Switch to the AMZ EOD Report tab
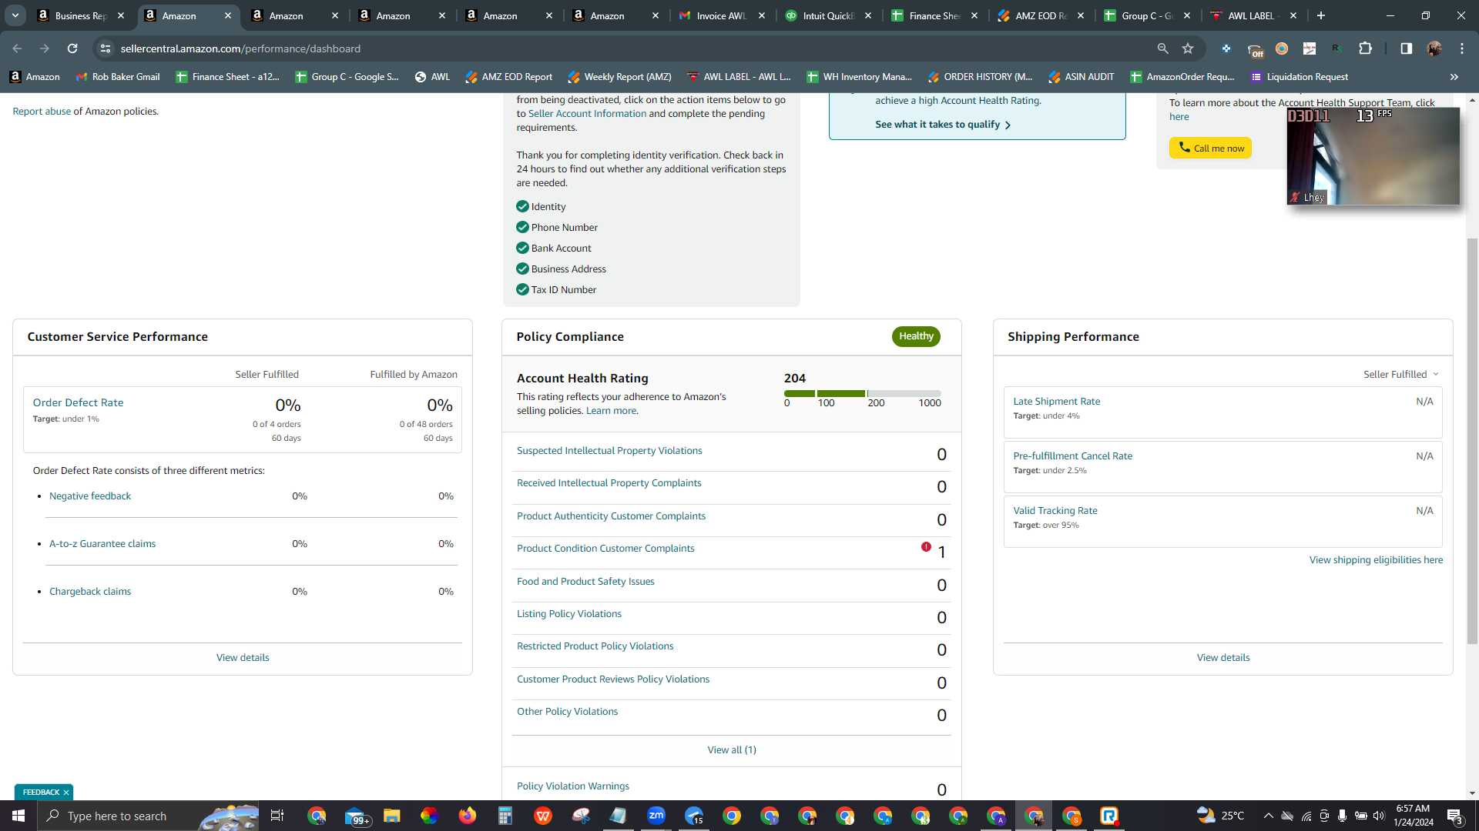Image resolution: width=1479 pixels, height=831 pixels. coord(1041,15)
